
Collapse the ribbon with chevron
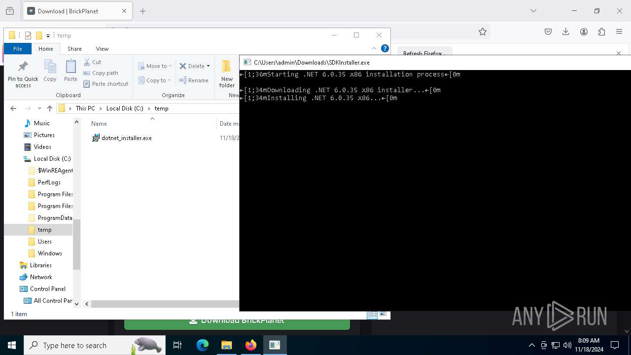click(374, 48)
